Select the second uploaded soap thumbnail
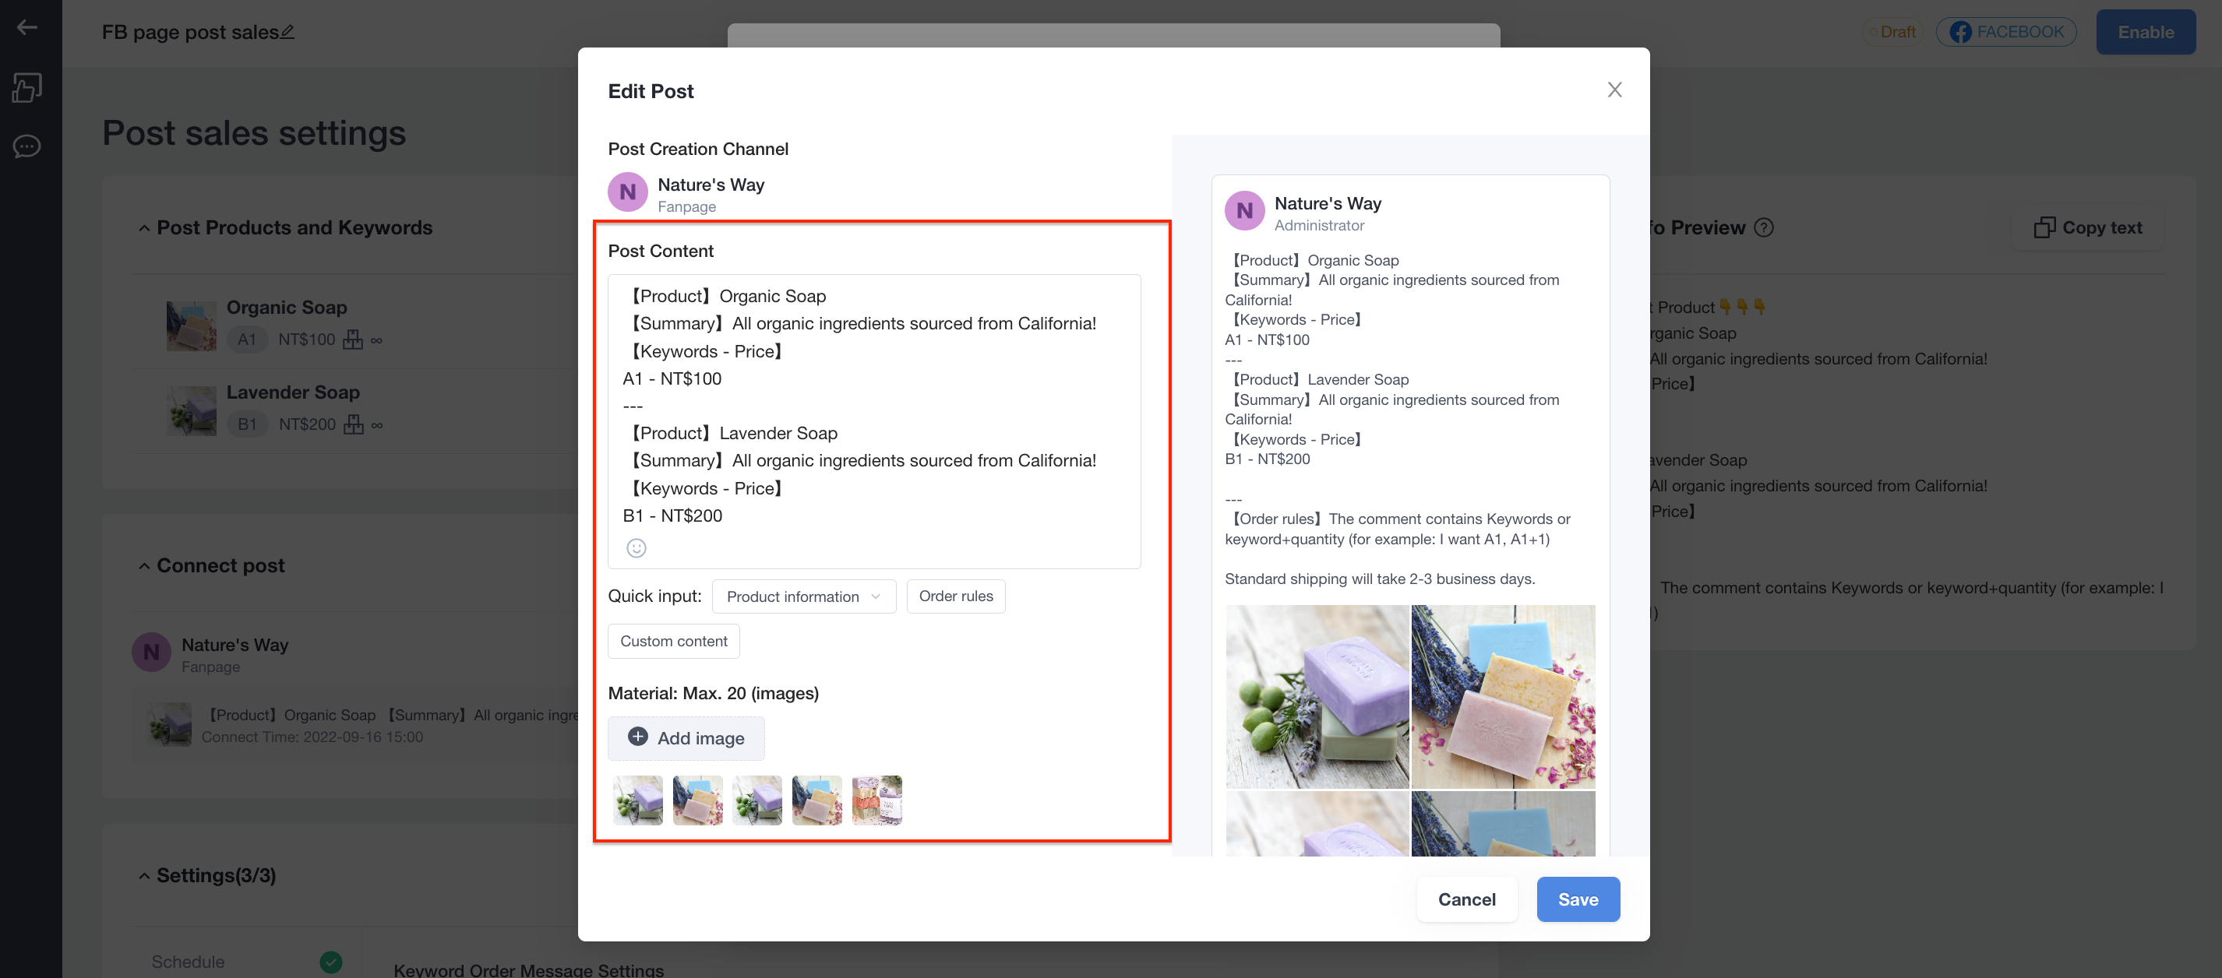This screenshot has height=978, width=2222. pos(697,800)
